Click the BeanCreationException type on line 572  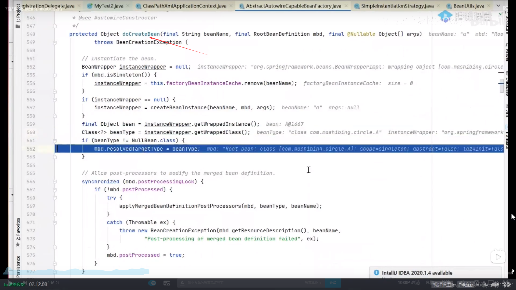coord(183,231)
